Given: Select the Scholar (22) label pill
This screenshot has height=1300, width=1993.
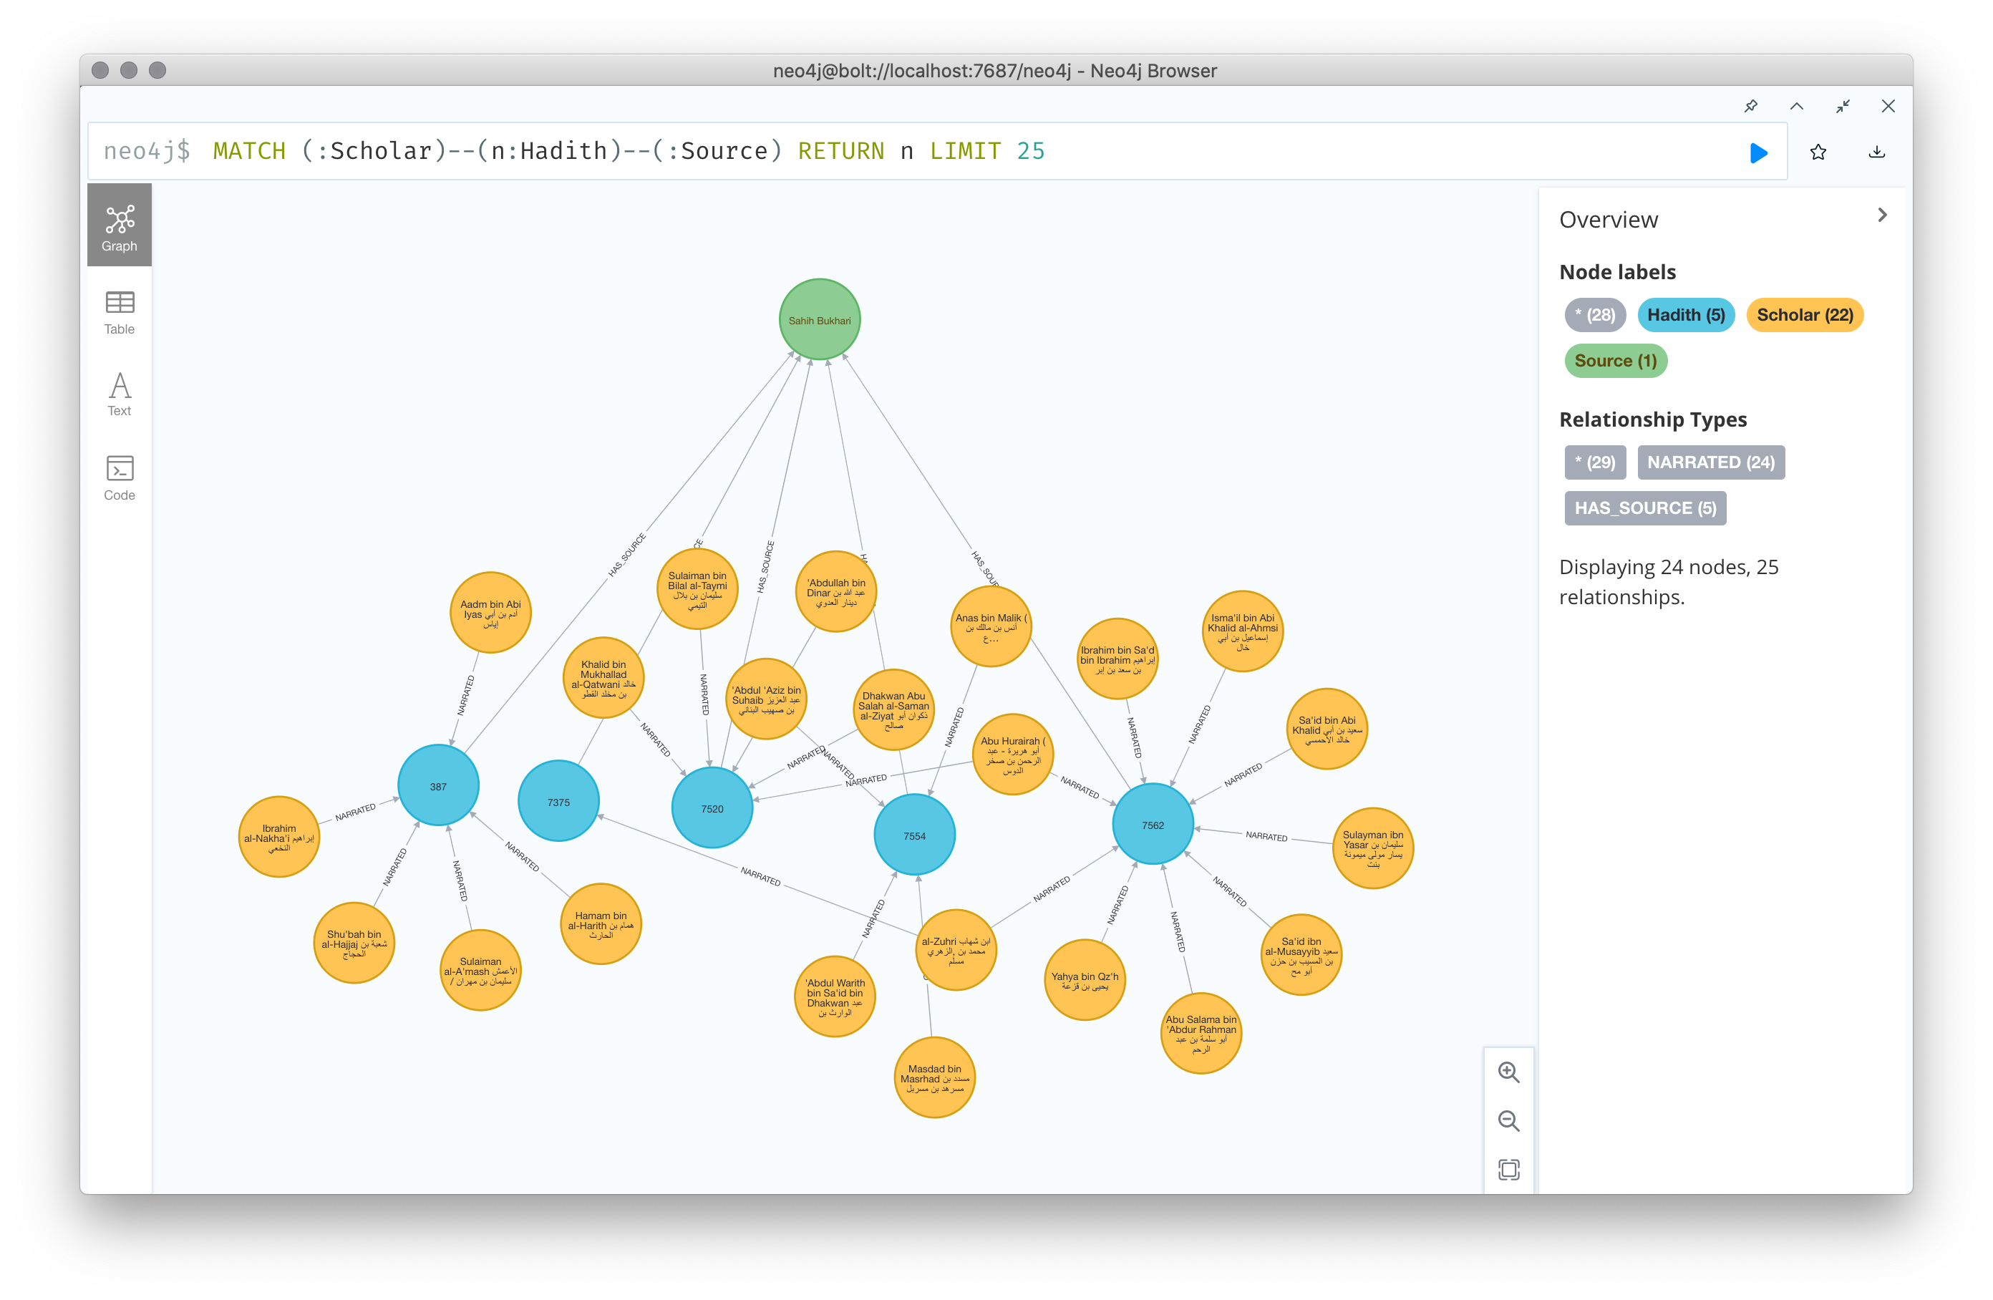Looking at the screenshot, I should pos(1804,315).
